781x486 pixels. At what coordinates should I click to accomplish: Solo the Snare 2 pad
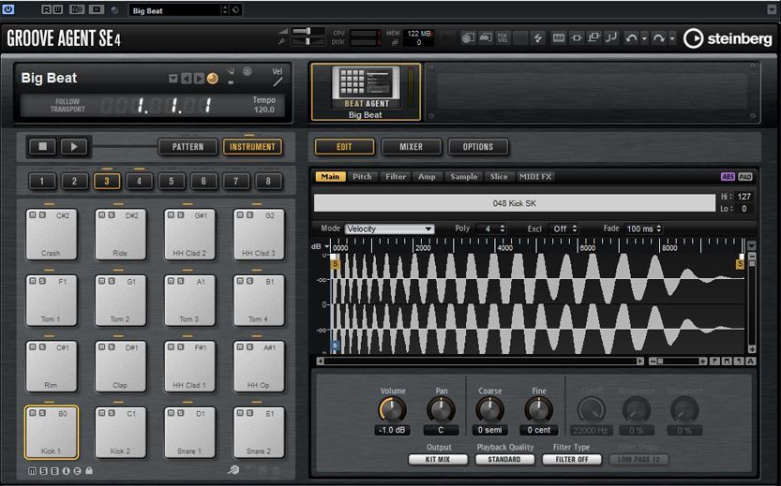(250, 413)
